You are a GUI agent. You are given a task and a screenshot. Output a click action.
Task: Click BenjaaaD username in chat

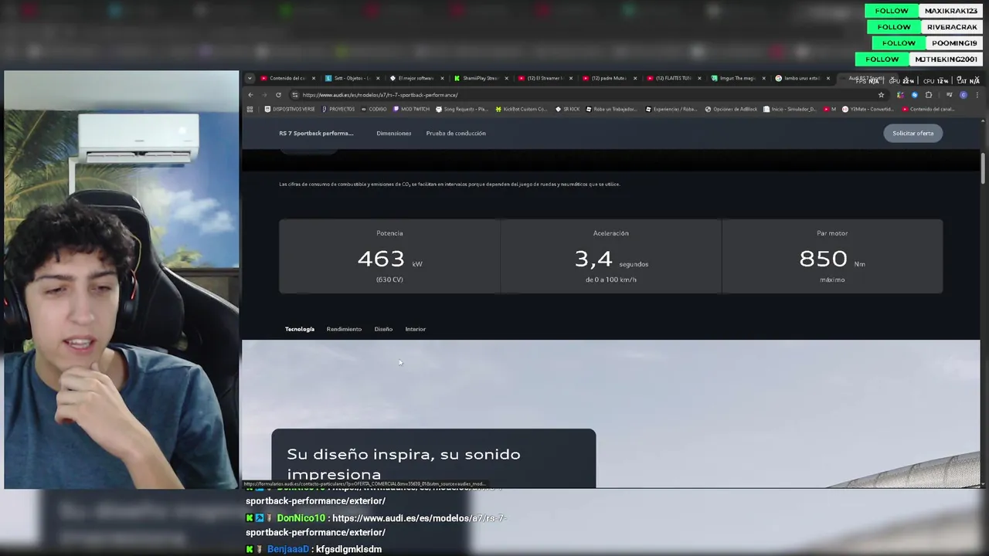pos(288,549)
